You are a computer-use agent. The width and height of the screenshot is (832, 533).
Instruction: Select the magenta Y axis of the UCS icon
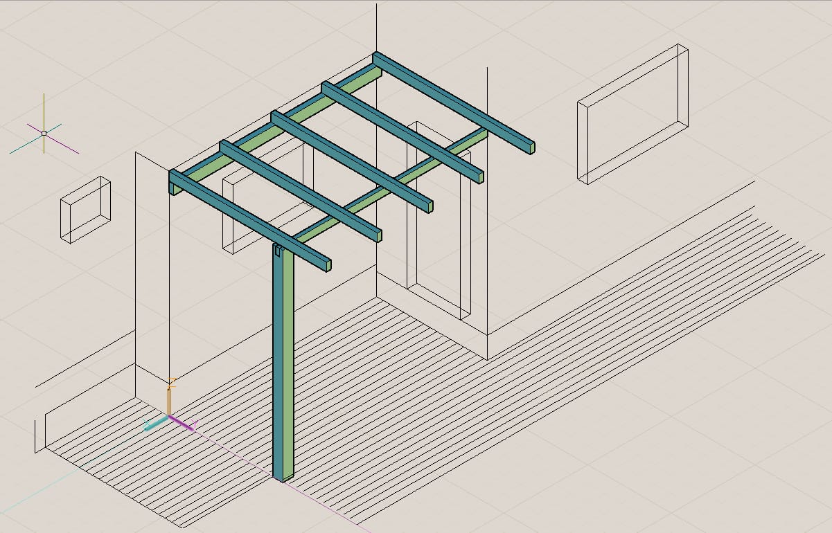point(183,422)
